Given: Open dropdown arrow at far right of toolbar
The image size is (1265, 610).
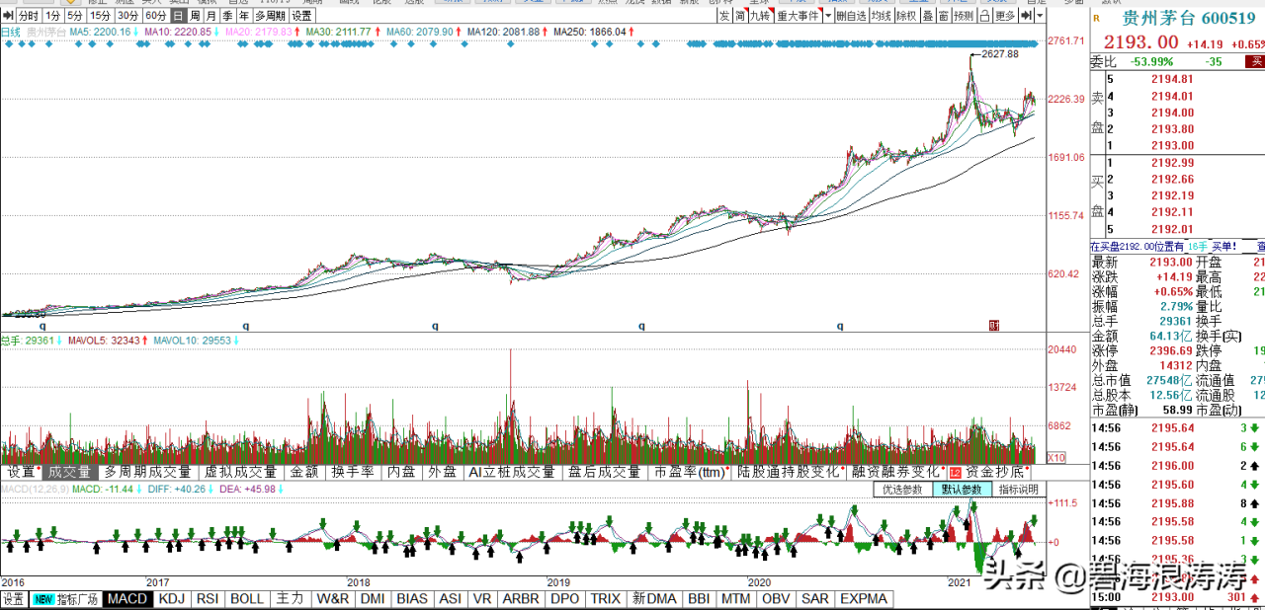Looking at the screenshot, I should pyautogui.click(x=1040, y=16).
